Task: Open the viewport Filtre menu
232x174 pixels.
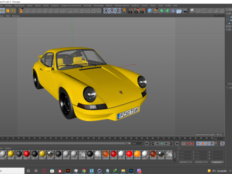Action: click(8, 16)
